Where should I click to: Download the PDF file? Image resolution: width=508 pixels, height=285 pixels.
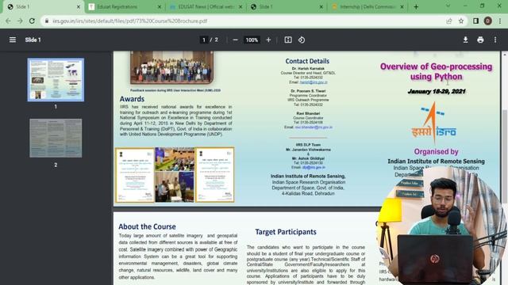click(466, 40)
